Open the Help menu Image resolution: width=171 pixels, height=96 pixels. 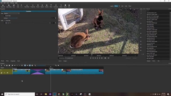point(16,3)
